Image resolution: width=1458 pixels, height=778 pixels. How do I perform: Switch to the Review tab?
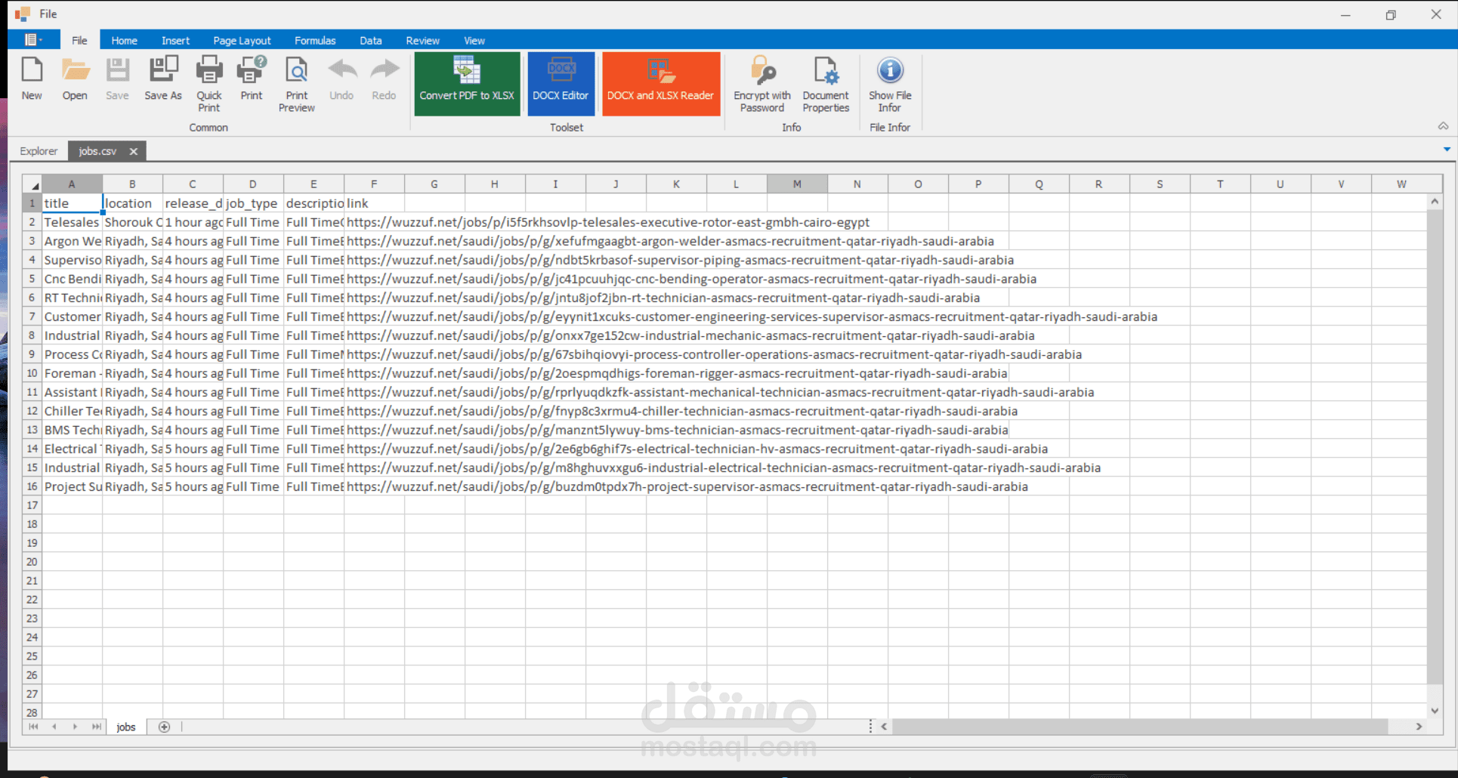coord(422,41)
